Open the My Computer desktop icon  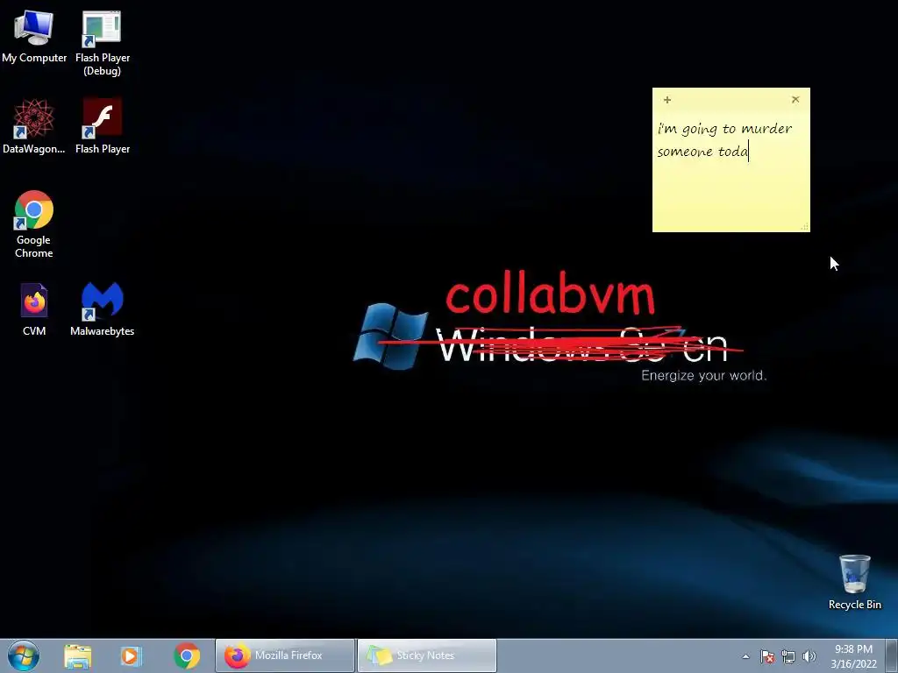(x=34, y=37)
